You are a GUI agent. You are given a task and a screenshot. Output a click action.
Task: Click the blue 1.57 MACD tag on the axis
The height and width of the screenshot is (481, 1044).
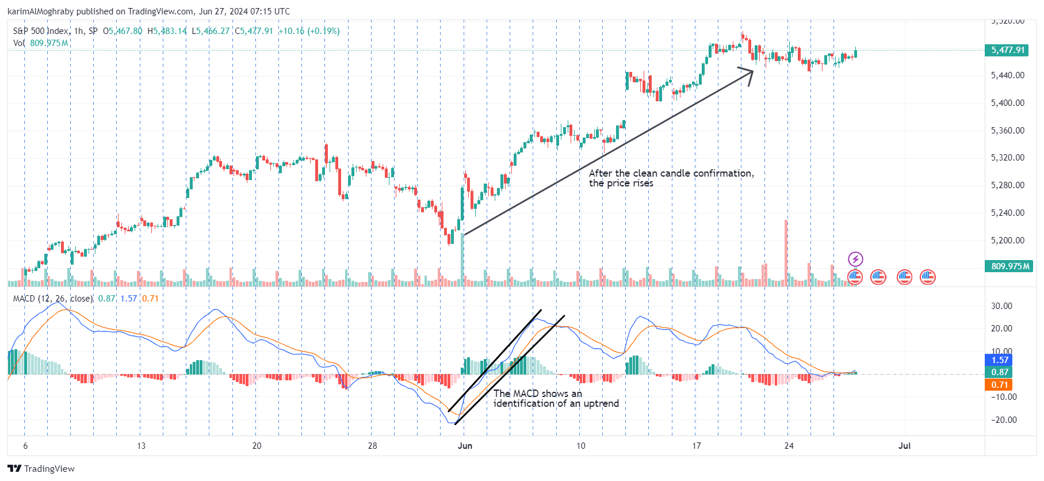pyautogui.click(x=999, y=360)
